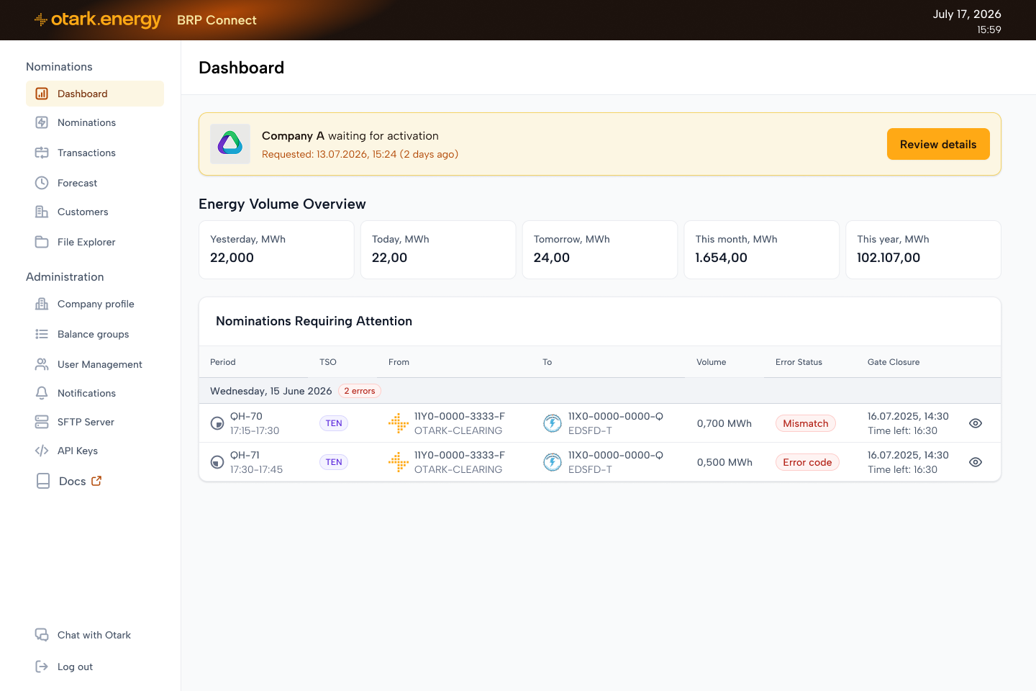Click Today, MWh card
Screen dimensions: 1036x691
click(438, 250)
